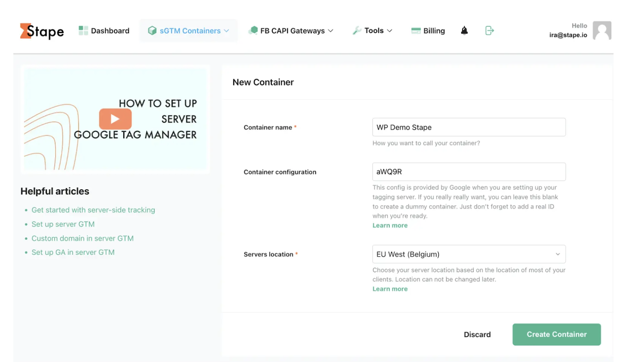Viewport: 619px width, 362px height.
Task: Open FB CAPI Gateways menu
Action: pos(291,31)
